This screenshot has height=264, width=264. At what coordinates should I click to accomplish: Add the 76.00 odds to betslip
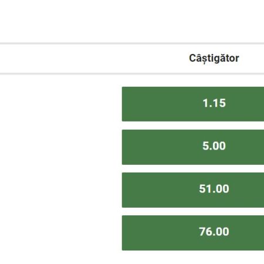pos(193,233)
